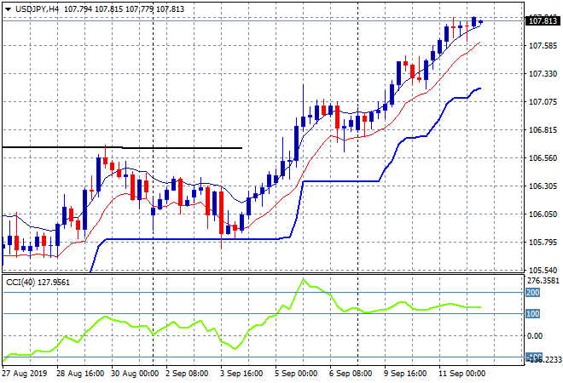Screen dimensions: 563x383
Task: Click the dropdown triangle before USDJPY,H4
Action: coord(8,9)
